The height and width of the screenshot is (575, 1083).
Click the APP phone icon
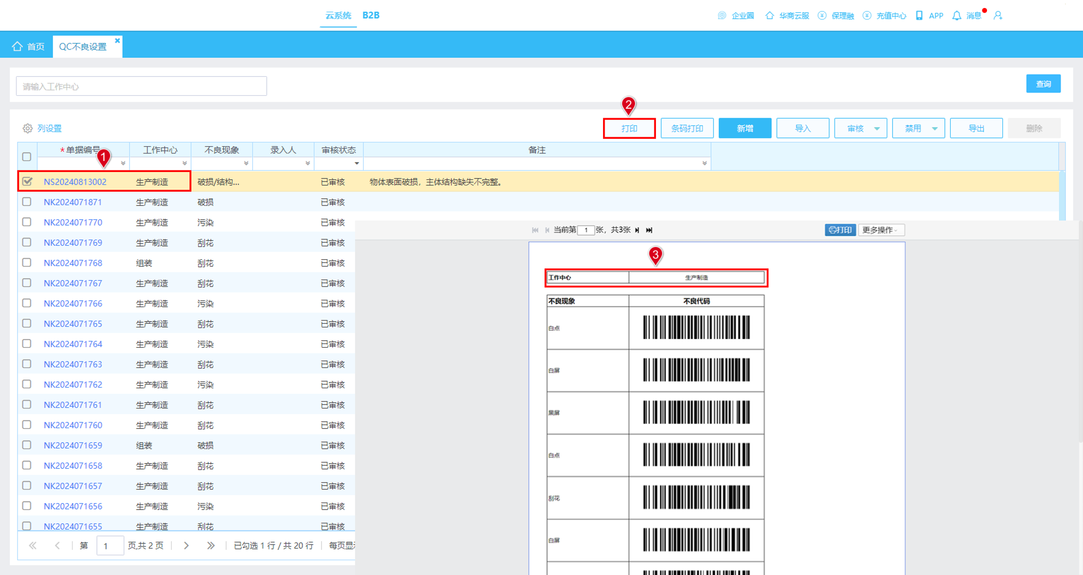pos(919,15)
